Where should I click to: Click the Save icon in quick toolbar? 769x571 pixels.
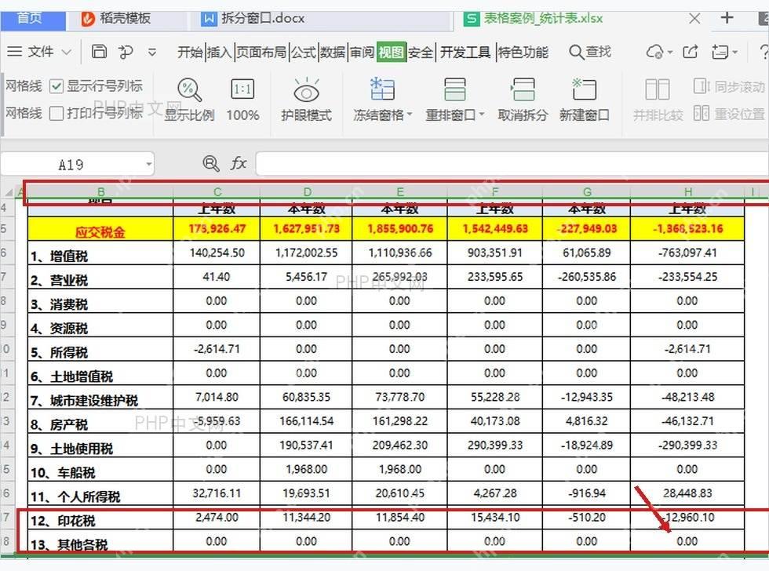point(99,52)
